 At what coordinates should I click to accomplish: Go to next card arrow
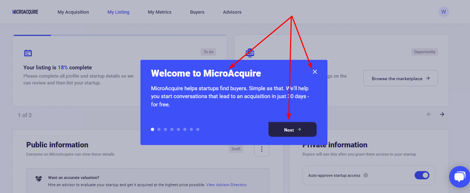point(442,114)
